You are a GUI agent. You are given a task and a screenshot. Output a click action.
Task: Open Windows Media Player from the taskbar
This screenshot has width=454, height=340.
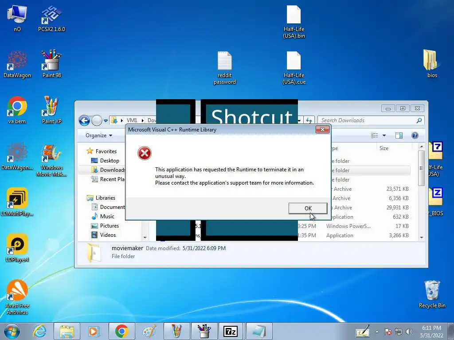click(x=94, y=331)
